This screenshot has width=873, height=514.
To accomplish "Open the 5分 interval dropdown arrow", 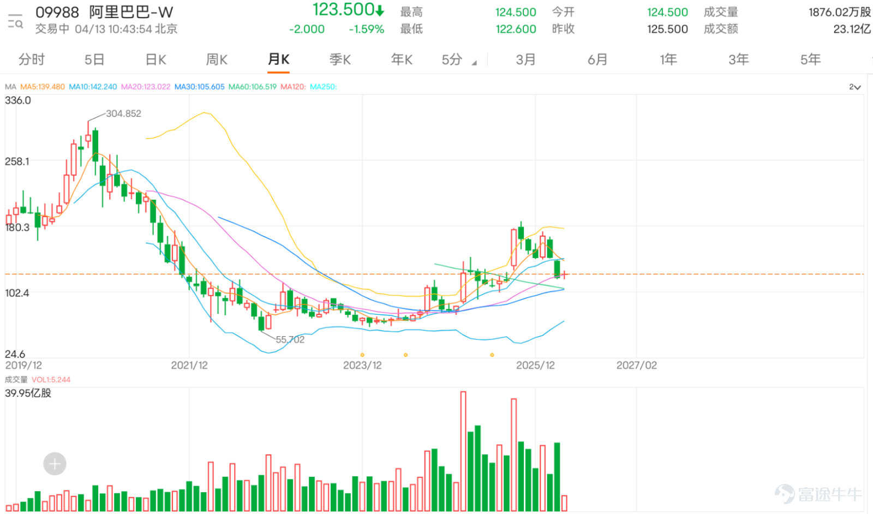I will pos(474,63).
